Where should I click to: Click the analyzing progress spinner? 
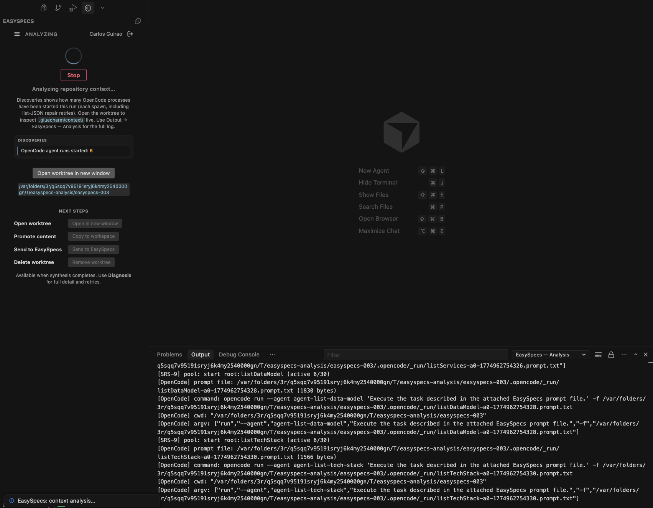point(73,56)
